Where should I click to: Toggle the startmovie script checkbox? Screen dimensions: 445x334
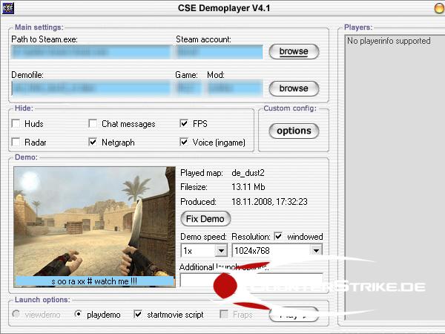(x=138, y=315)
